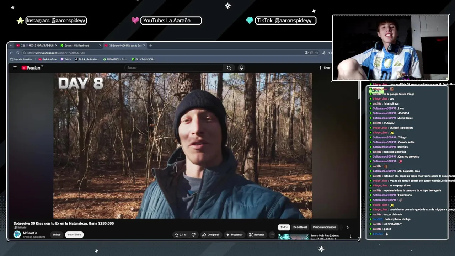Click chat message 'mostrale la comida'

click(x=395, y=152)
